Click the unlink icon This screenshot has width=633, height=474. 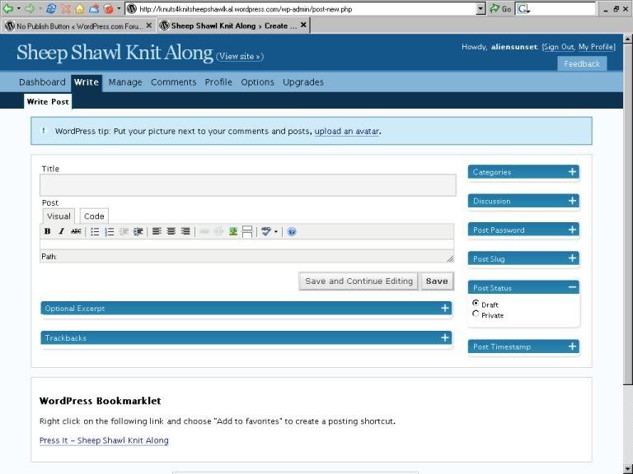click(x=218, y=231)
